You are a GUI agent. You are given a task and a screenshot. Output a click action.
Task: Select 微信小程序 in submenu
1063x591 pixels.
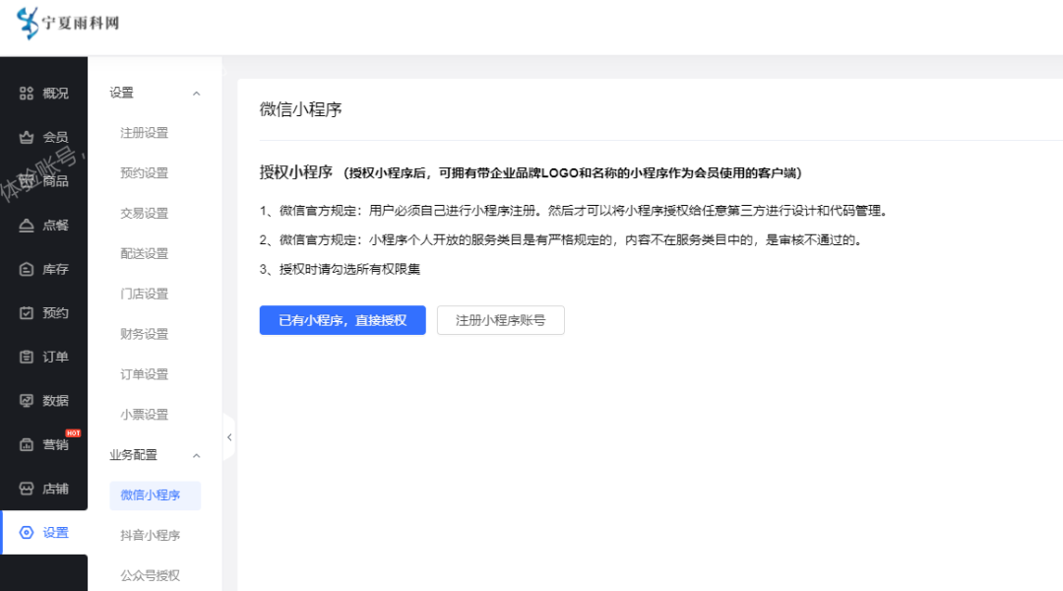pyautogui.click(x=156, y=495)
